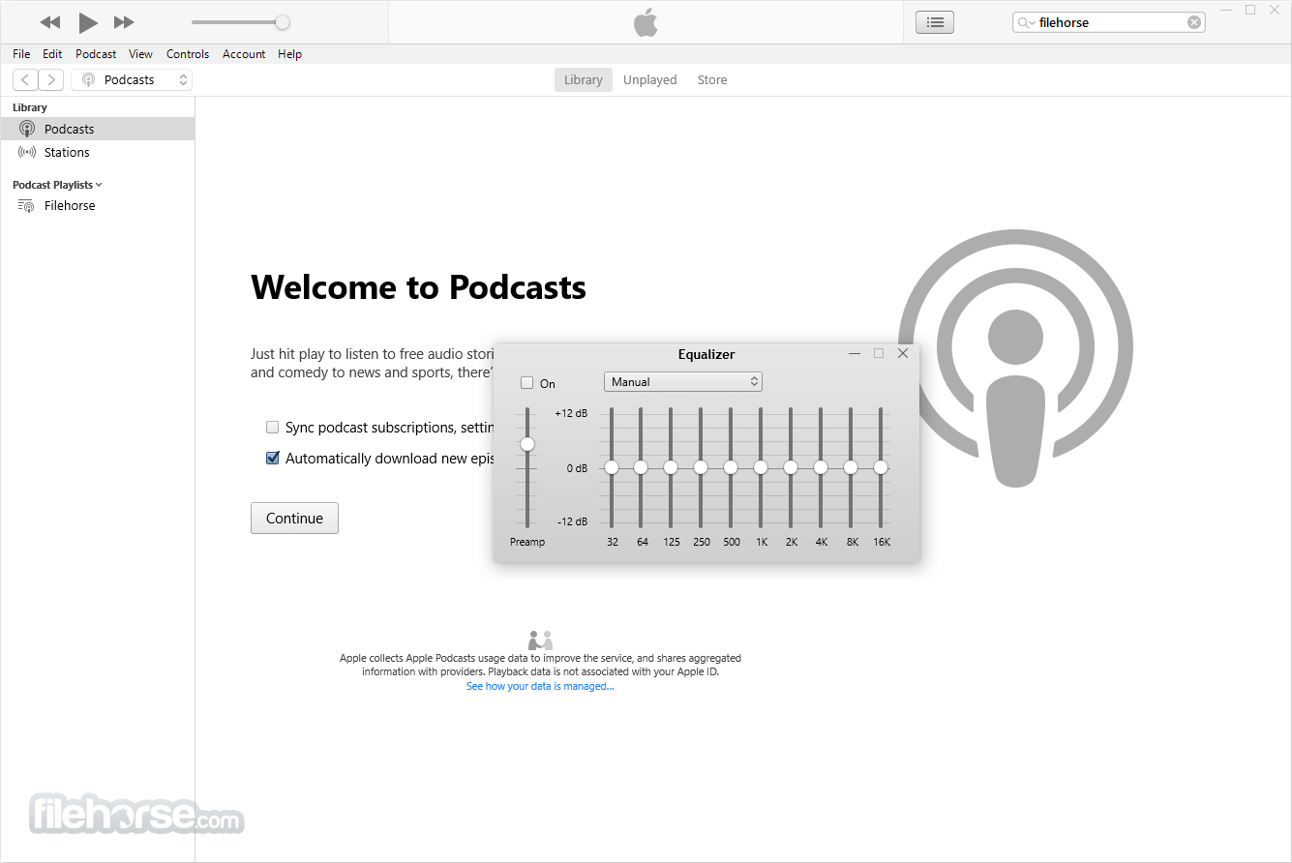This screenshot has width=1292, height=863.
Task: Open the Manual equalizer preset dropdown
Action: coord(683,382)
